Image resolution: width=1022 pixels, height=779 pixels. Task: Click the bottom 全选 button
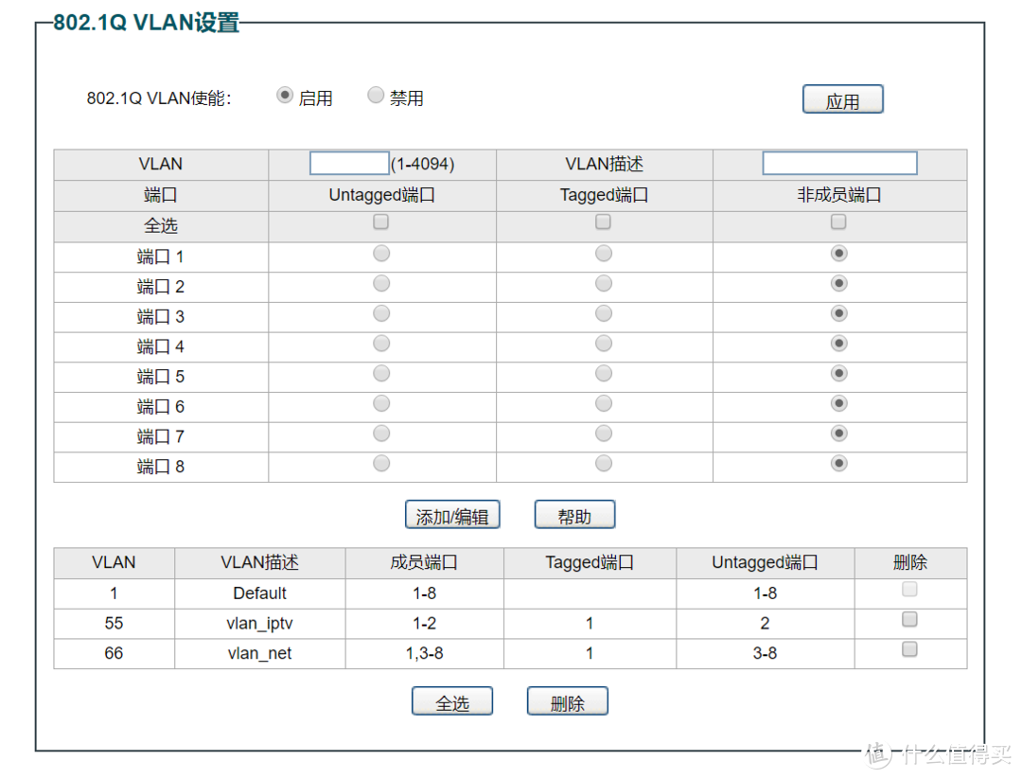coord(452,701)
